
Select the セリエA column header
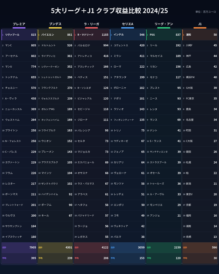[x=127, y=24]
